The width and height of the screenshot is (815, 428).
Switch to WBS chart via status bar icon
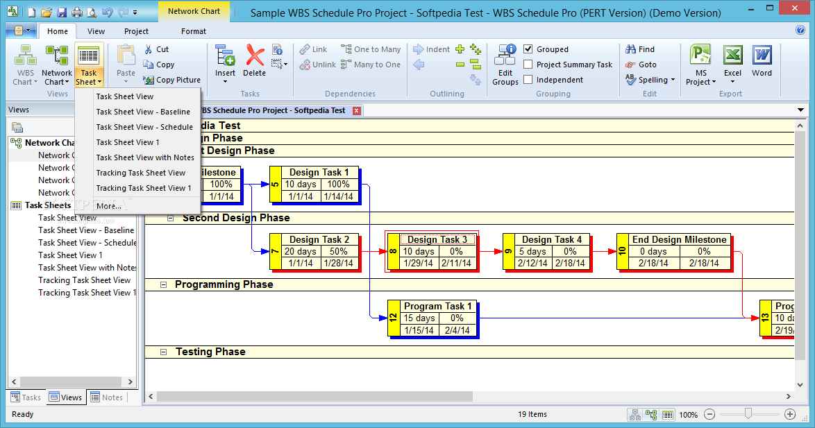pos(635,415)
